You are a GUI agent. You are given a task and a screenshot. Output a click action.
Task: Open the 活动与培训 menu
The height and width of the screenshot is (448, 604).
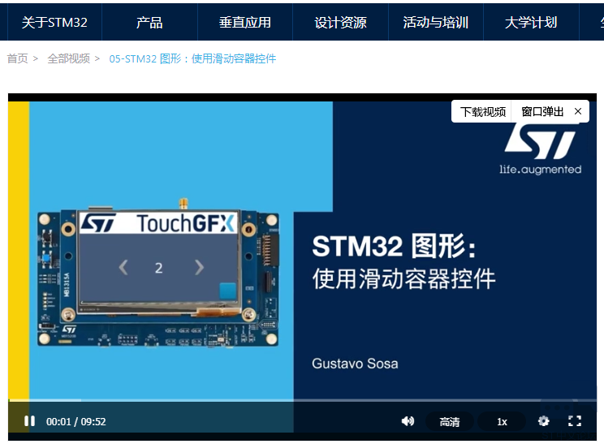coord(436,23)
